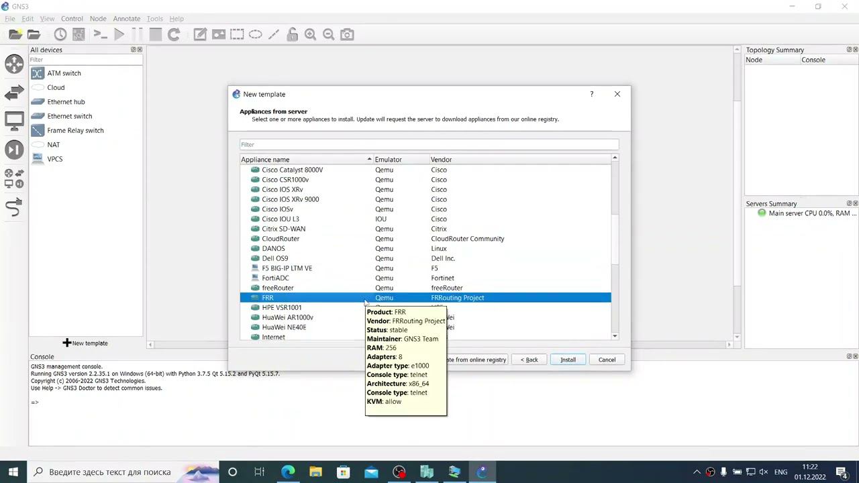Browse routers in the left device sidebar
Viewport: 859px width, 483px height.
(14, 64)
